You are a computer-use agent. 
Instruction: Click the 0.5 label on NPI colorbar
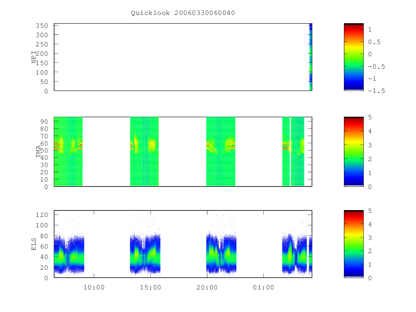(x=374, y=42)
